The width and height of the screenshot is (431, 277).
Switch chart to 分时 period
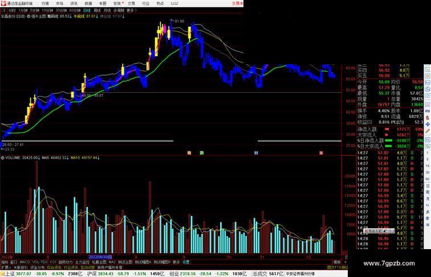coord(12,10)
